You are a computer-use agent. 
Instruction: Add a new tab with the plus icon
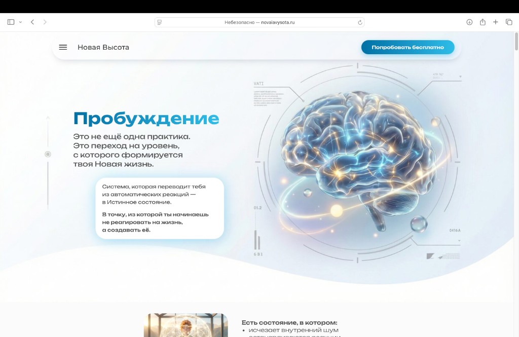[496, 22]
